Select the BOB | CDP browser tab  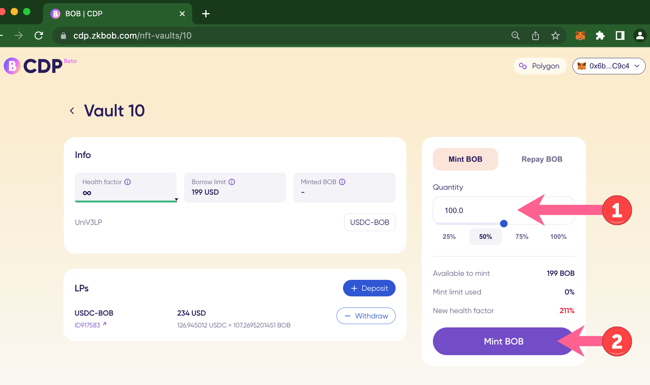pyautogui.click(x=117, y=14)
